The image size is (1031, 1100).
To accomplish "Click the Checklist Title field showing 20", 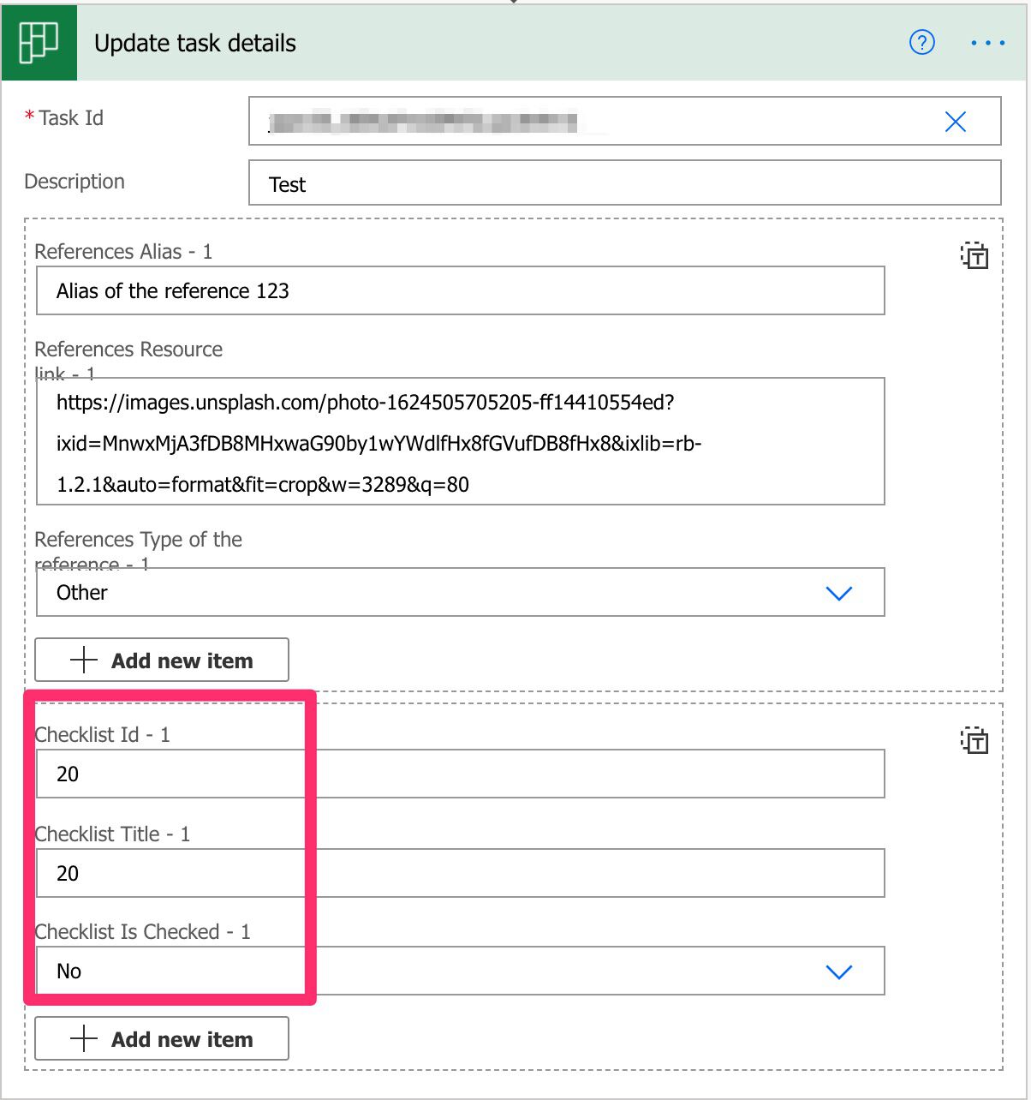I will coord(461,873).
